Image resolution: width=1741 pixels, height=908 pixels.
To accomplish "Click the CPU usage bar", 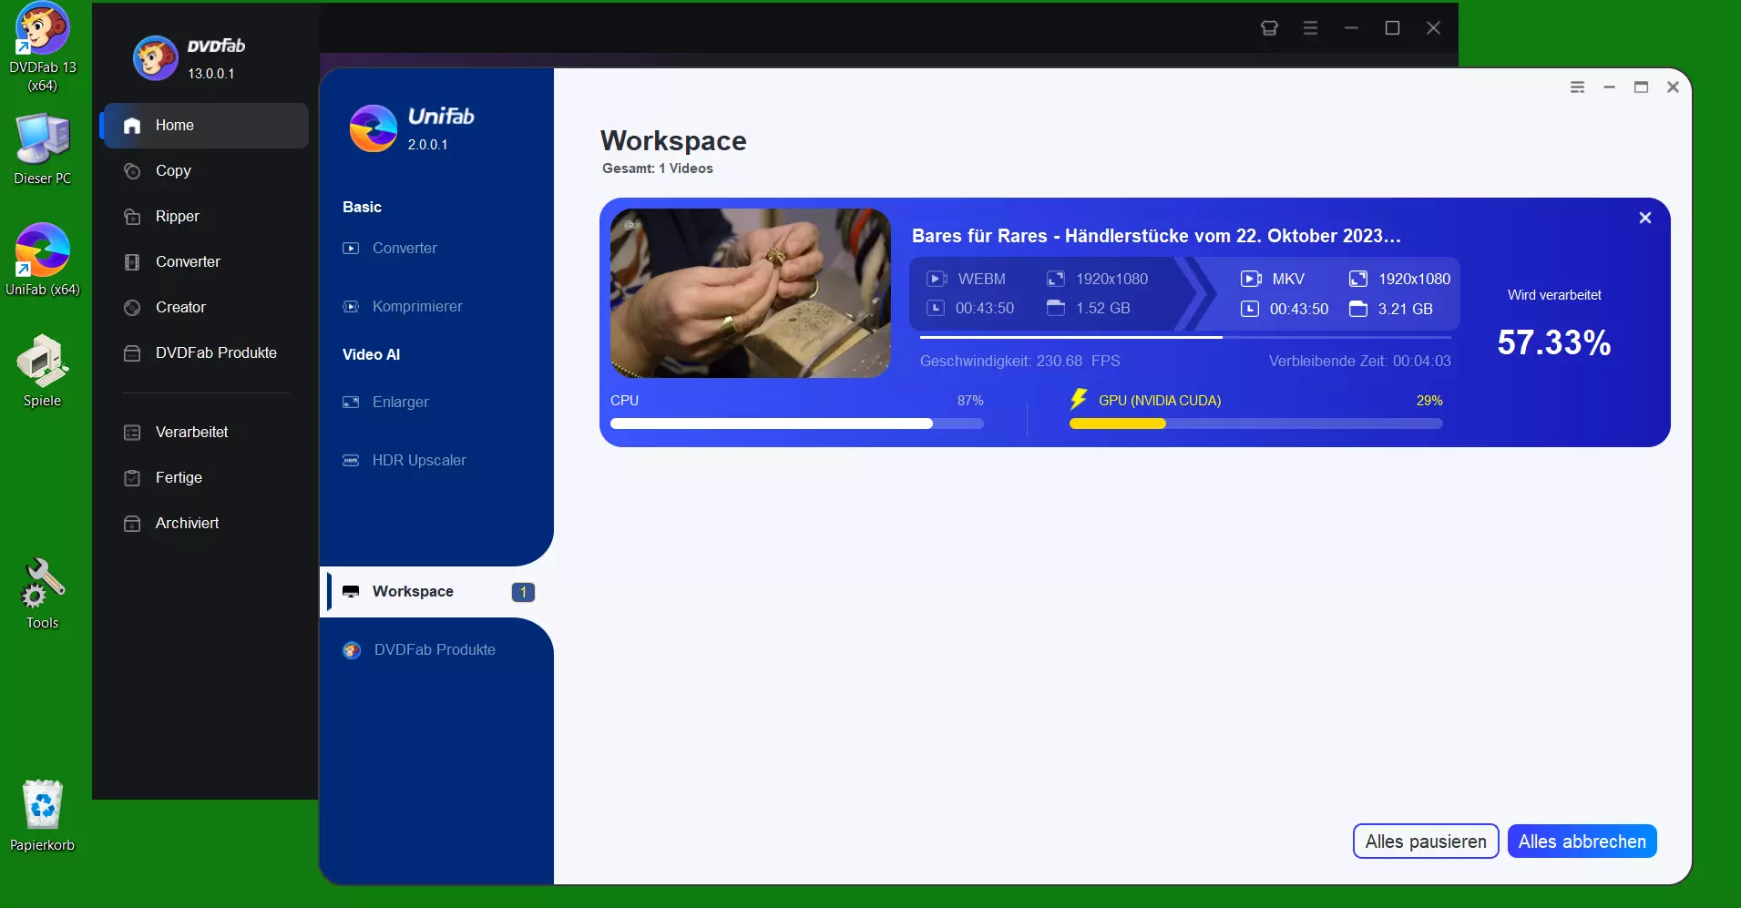I will pyautogui.click(x=797, y=423).
